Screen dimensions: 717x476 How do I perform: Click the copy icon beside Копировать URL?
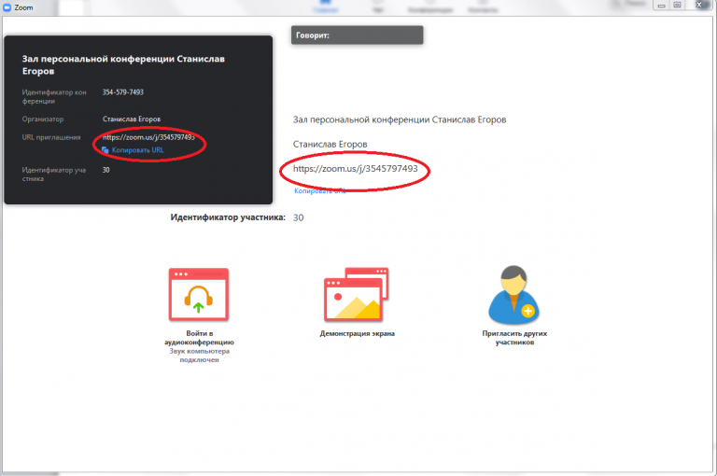coord(105,149)
